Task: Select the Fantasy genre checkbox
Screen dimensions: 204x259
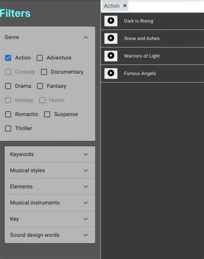Action: (x=40, y=86)
